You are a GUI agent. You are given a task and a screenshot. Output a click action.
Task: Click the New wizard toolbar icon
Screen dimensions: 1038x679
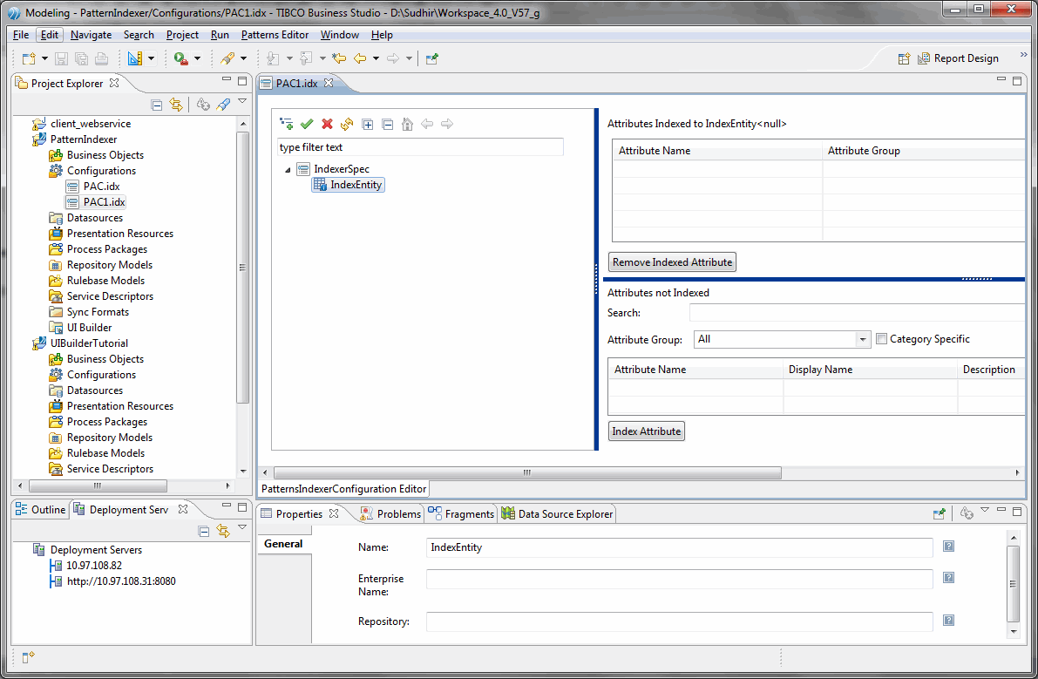coord(29,58)
